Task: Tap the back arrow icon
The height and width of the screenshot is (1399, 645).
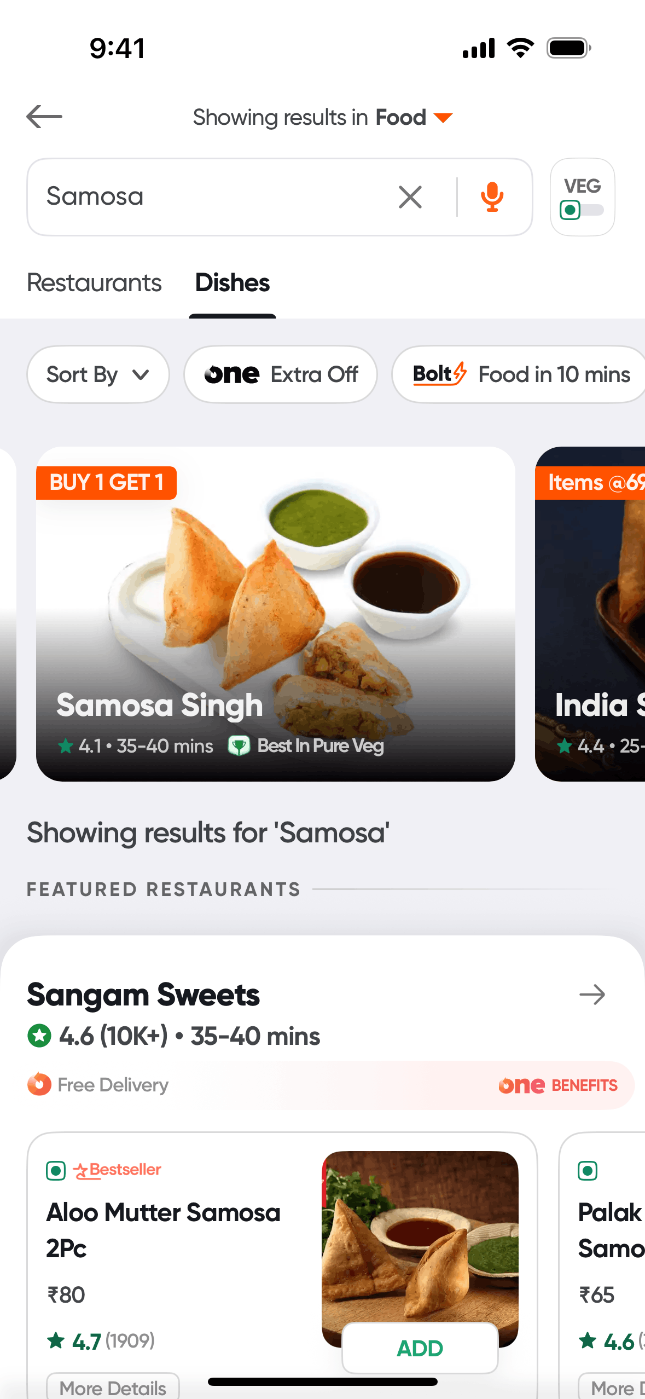Action: [44, 117]
